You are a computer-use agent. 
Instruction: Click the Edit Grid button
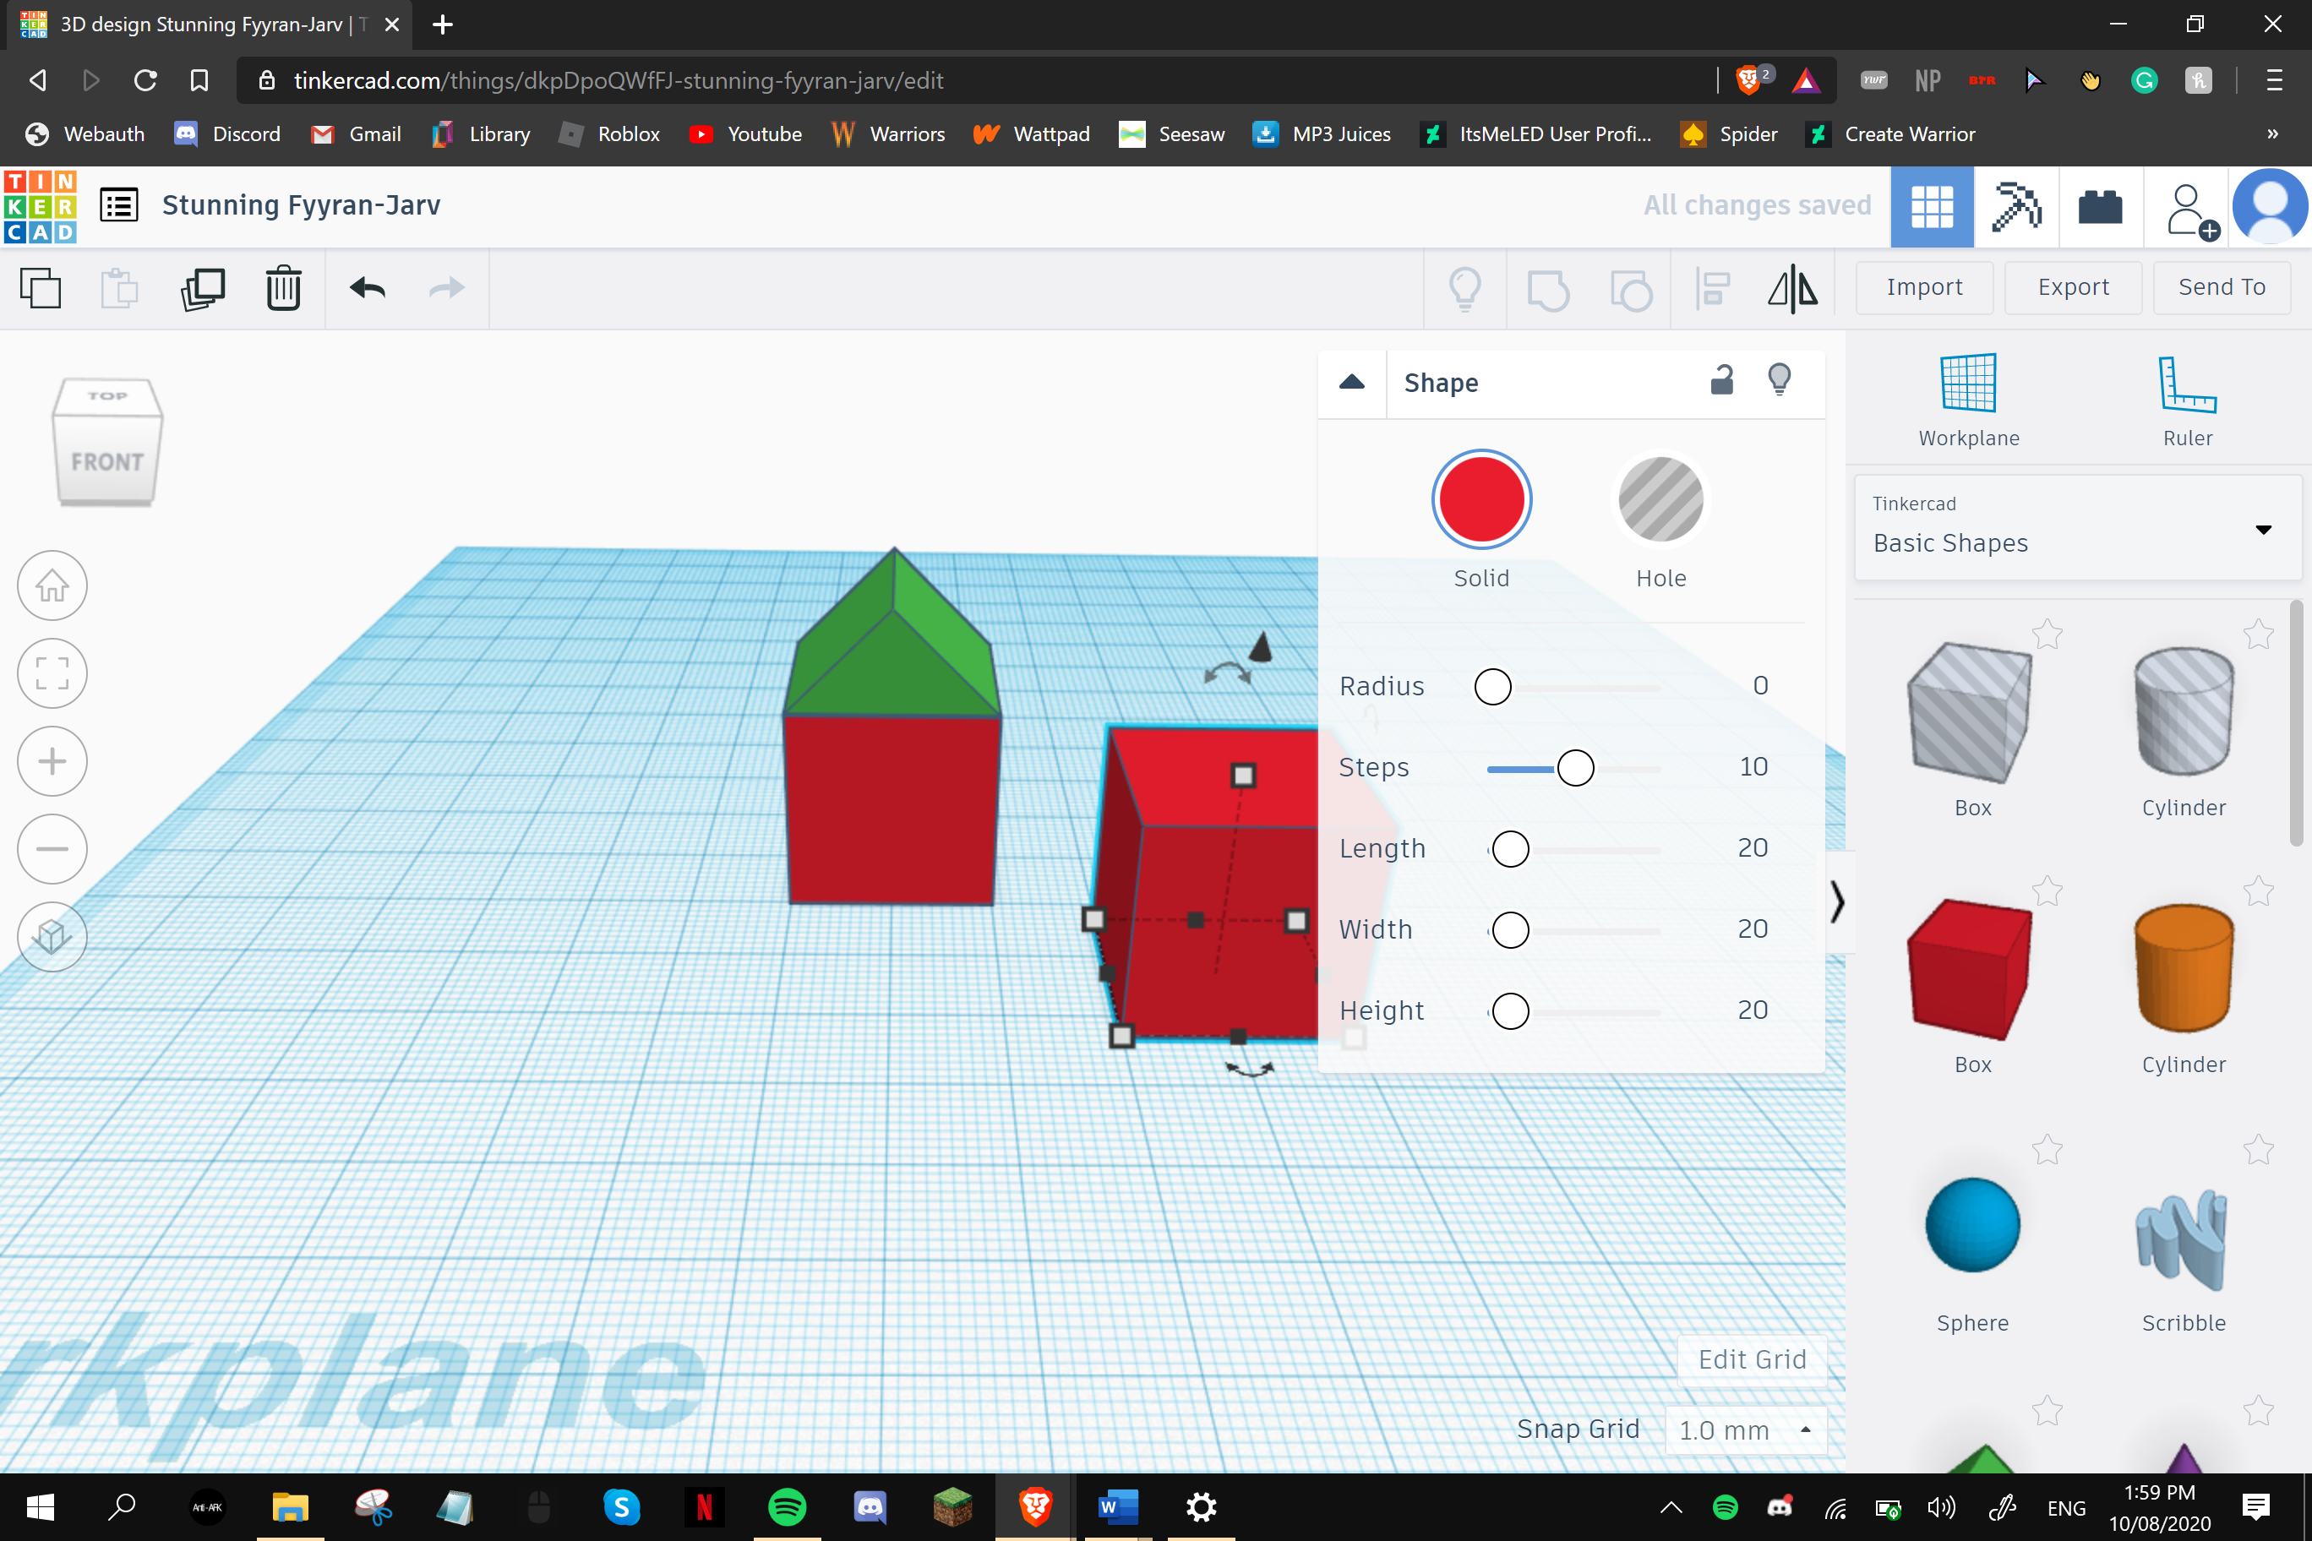[x=1751, y=1359]
